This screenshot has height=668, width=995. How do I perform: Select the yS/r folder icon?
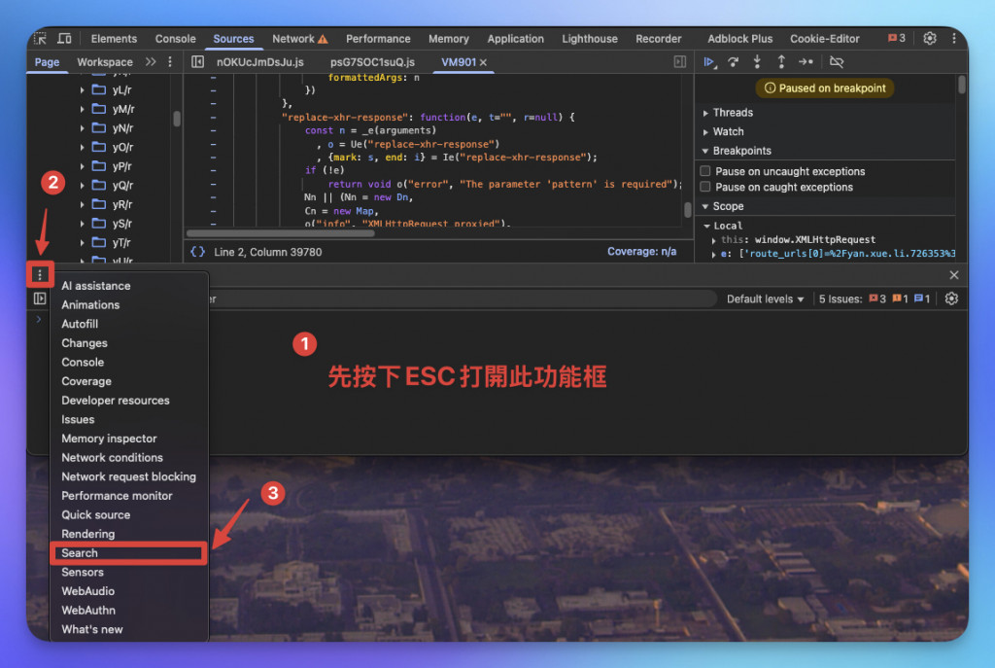[x=99, y=223]
